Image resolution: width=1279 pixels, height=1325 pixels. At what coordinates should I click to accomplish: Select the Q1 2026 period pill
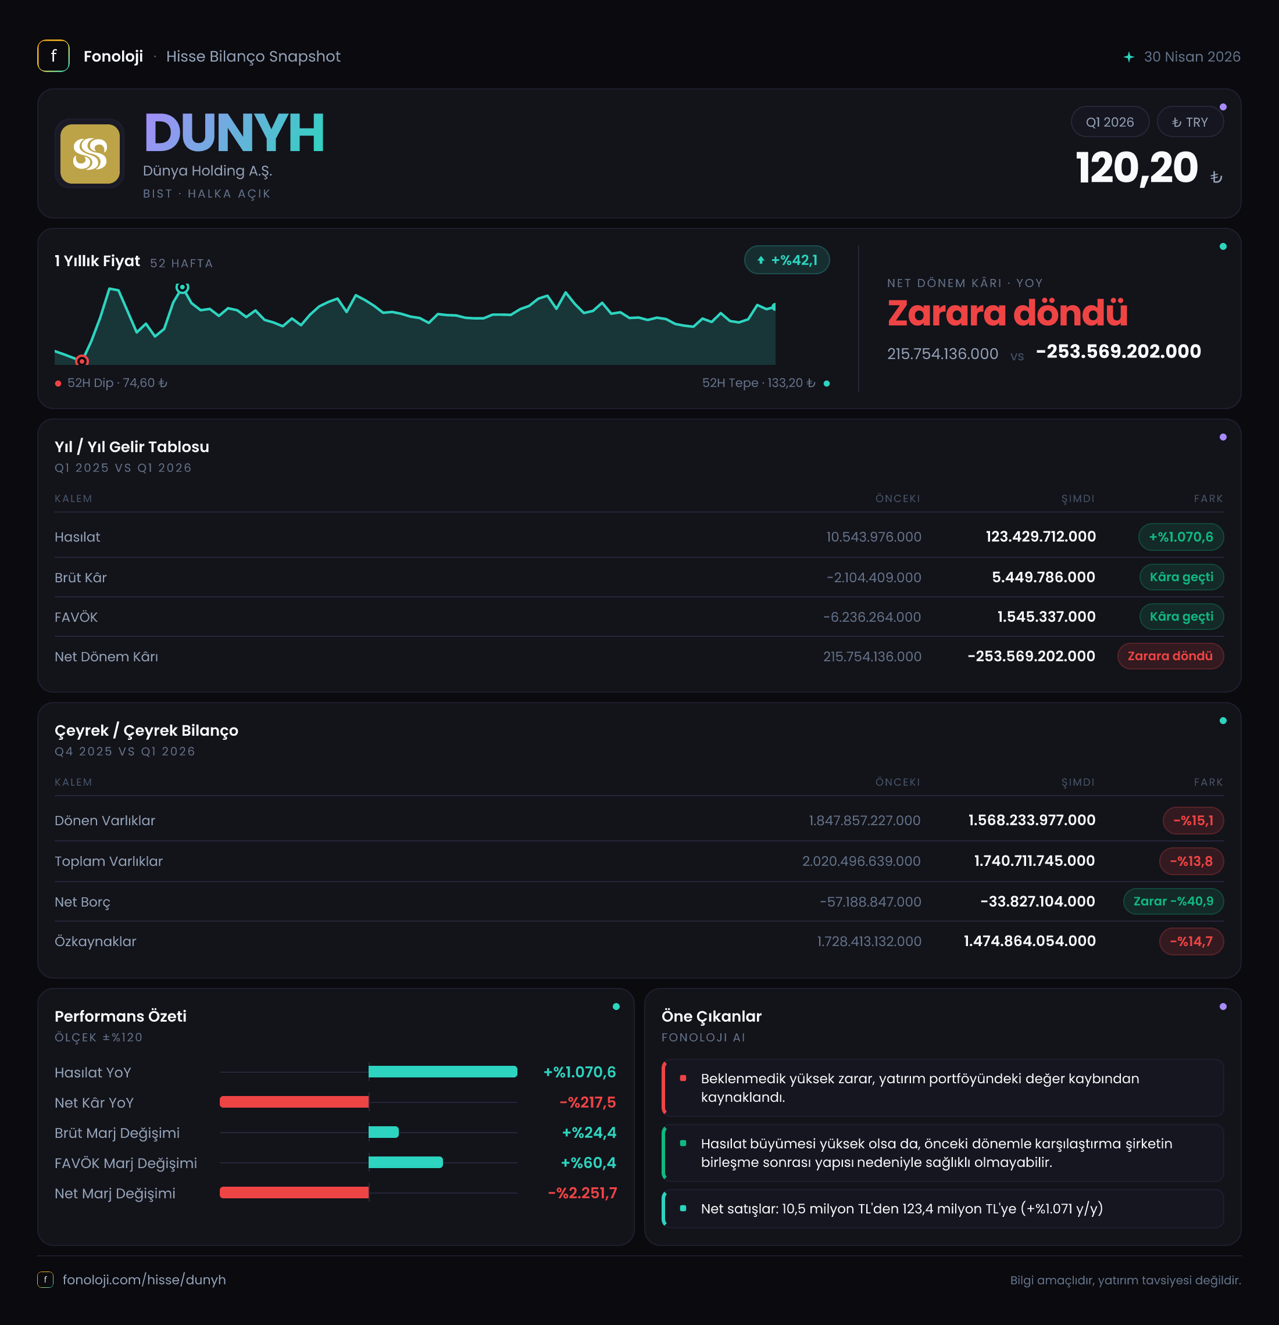pos(1110,121)
